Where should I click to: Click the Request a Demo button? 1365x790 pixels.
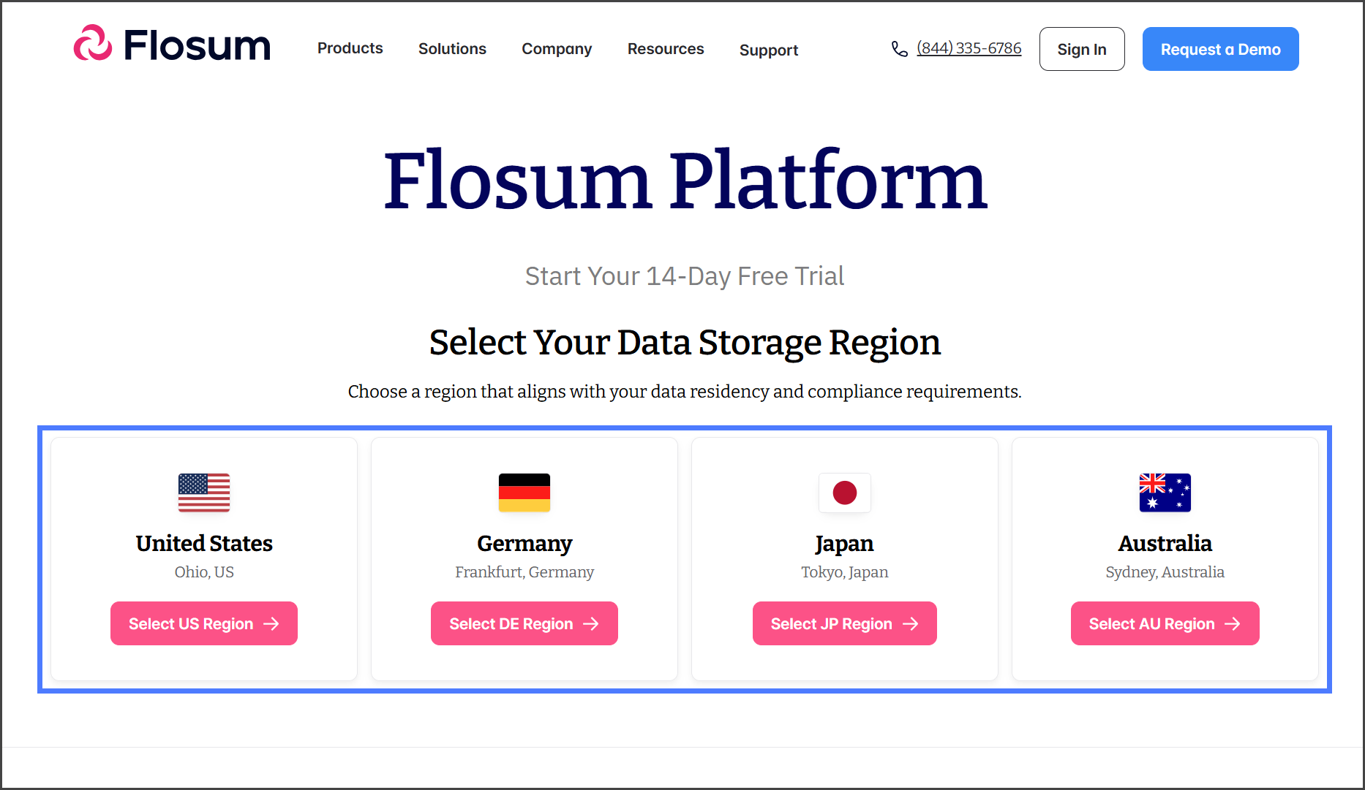[1220, 49]
